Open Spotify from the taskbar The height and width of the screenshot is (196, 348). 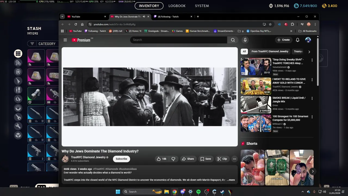198,192
